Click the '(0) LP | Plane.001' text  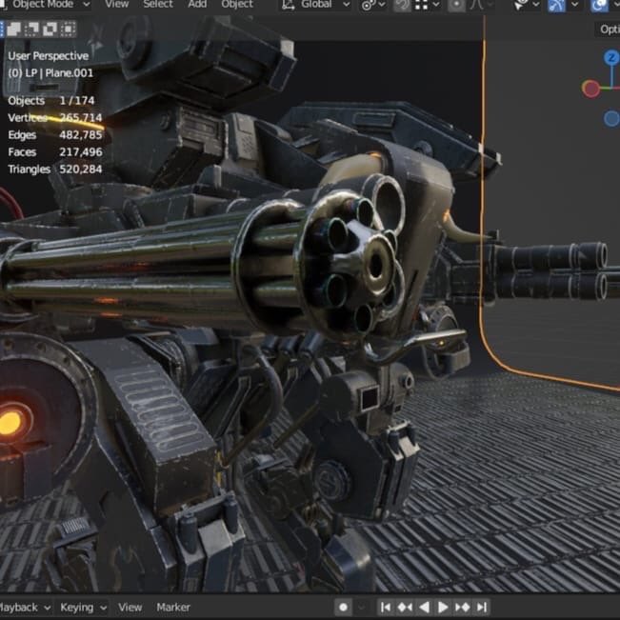50,72
